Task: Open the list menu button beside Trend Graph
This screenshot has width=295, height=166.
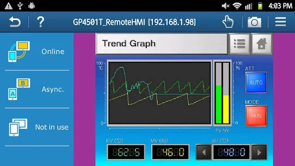Action: [240, 44]
